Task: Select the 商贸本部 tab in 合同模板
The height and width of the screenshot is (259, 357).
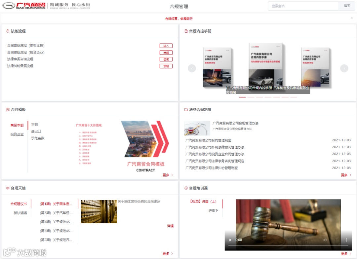Action: click(x=17, y=125)
